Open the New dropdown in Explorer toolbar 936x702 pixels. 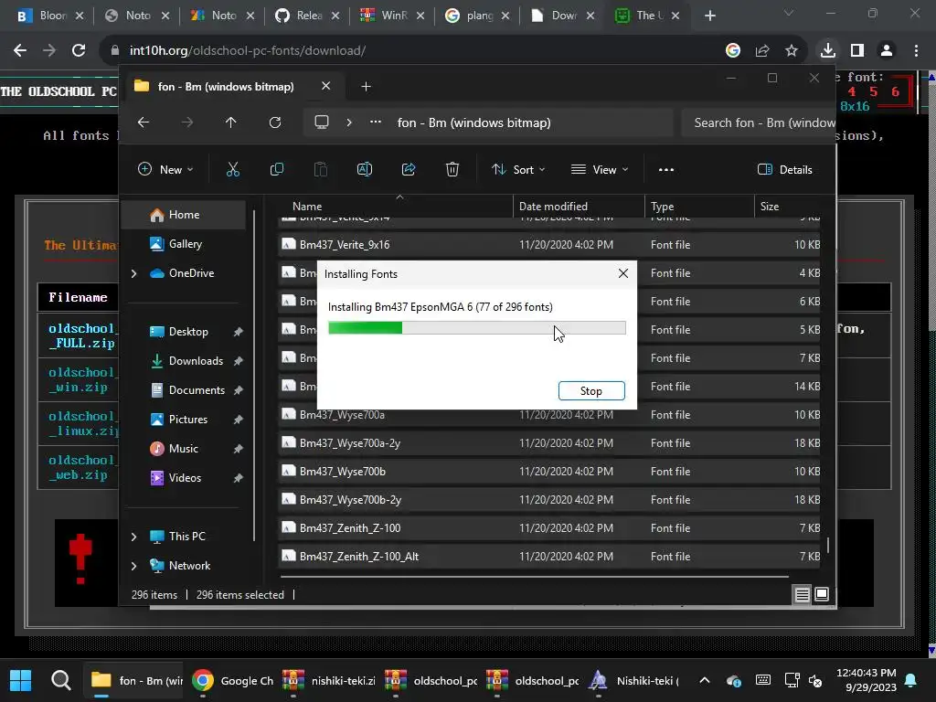click(165, 169)
